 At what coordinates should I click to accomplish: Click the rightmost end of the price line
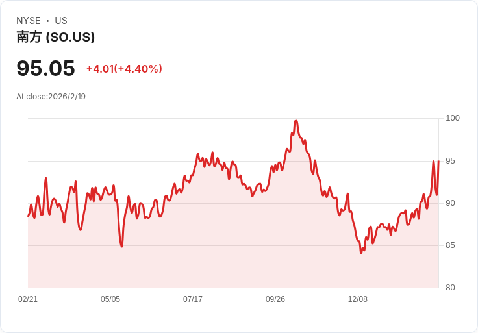tap(438, 161)
